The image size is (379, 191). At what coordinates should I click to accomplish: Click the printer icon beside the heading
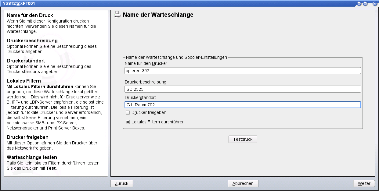pos(117,15)
